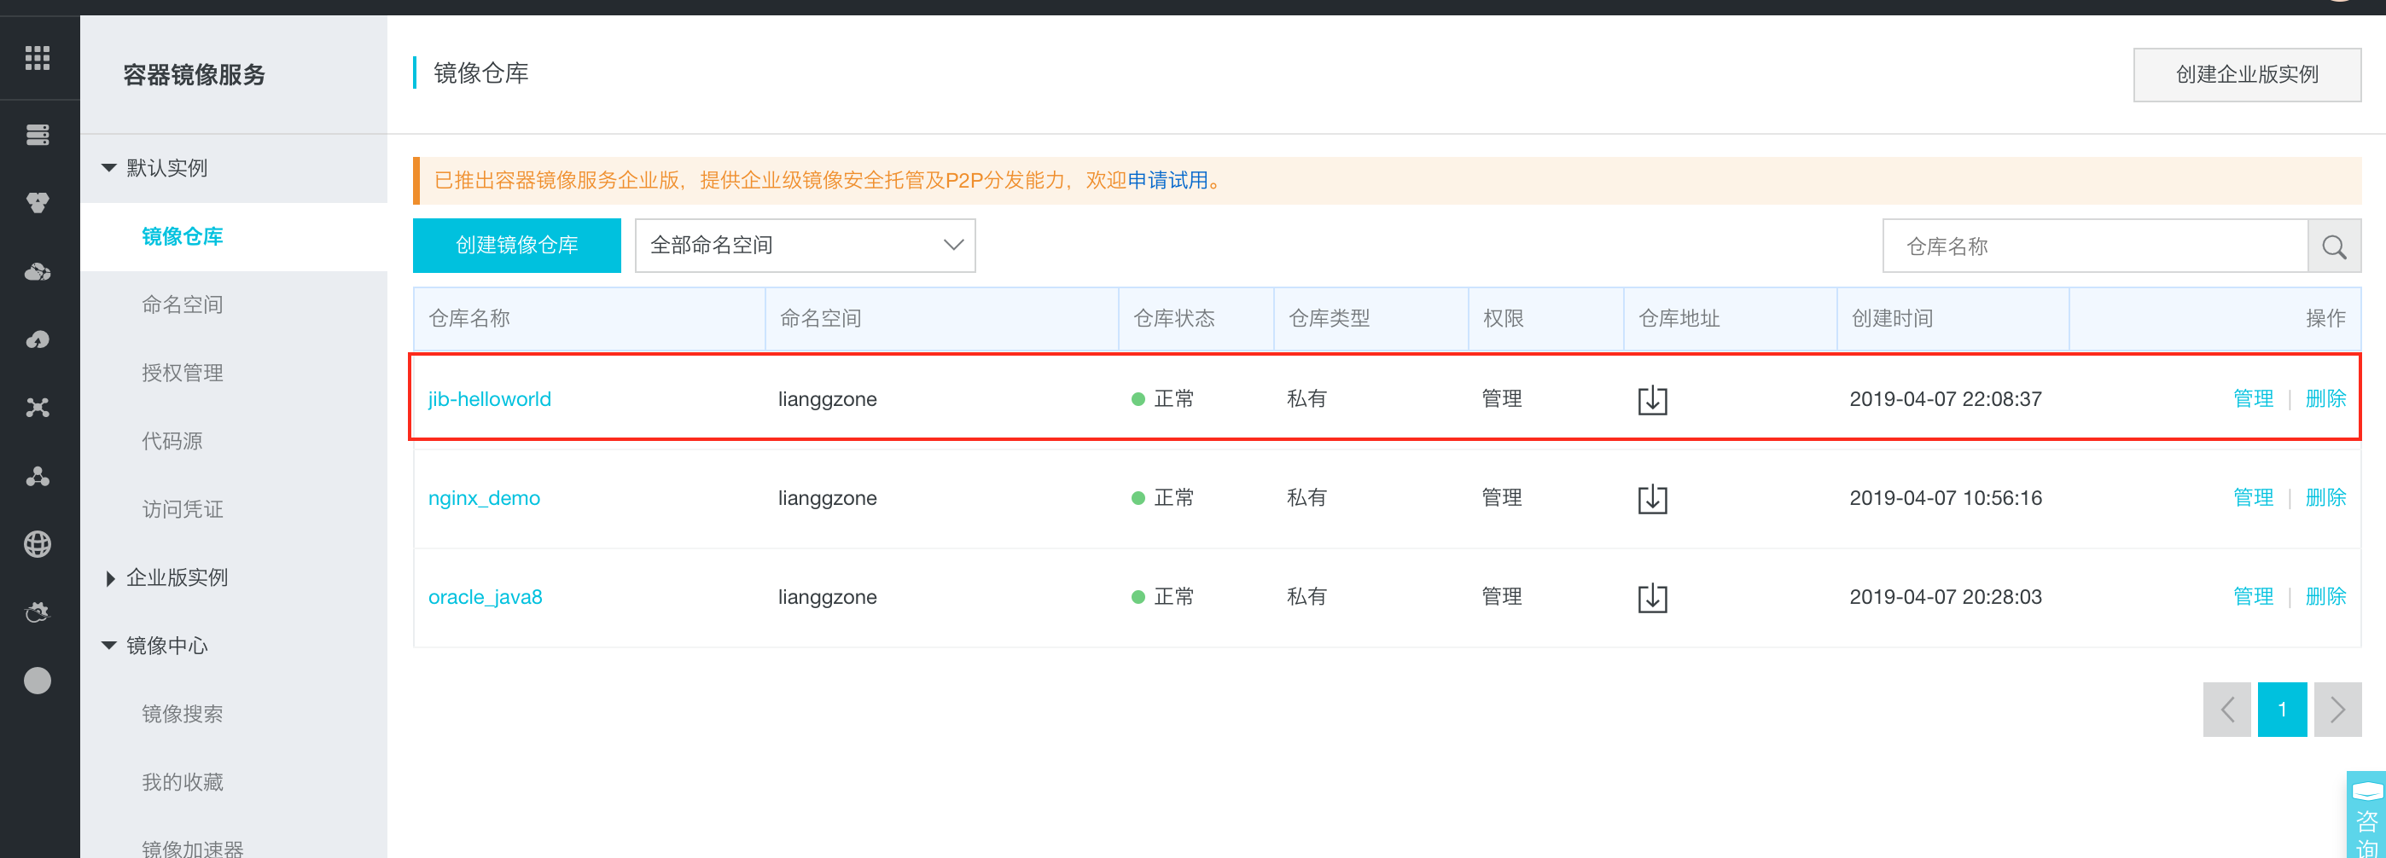Open the jib-helloworld repository link
The width and height of the screenshot is (2386, 858).
pos(489,399)
